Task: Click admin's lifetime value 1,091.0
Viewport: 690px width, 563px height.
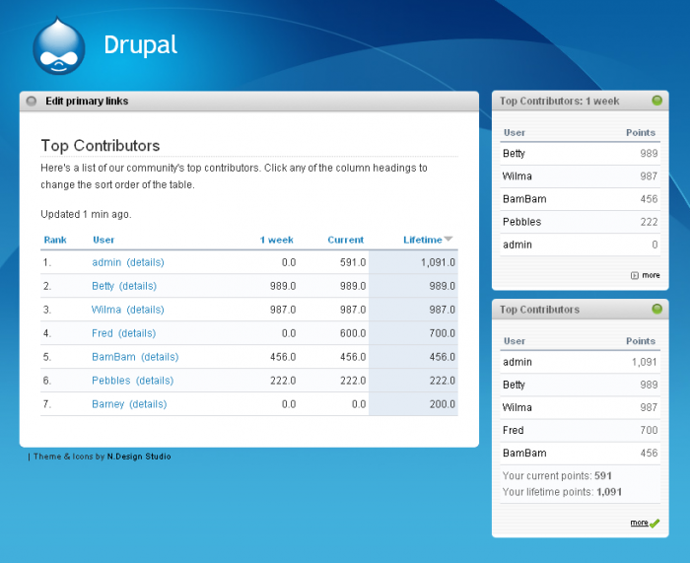Action: pos(438,262)
